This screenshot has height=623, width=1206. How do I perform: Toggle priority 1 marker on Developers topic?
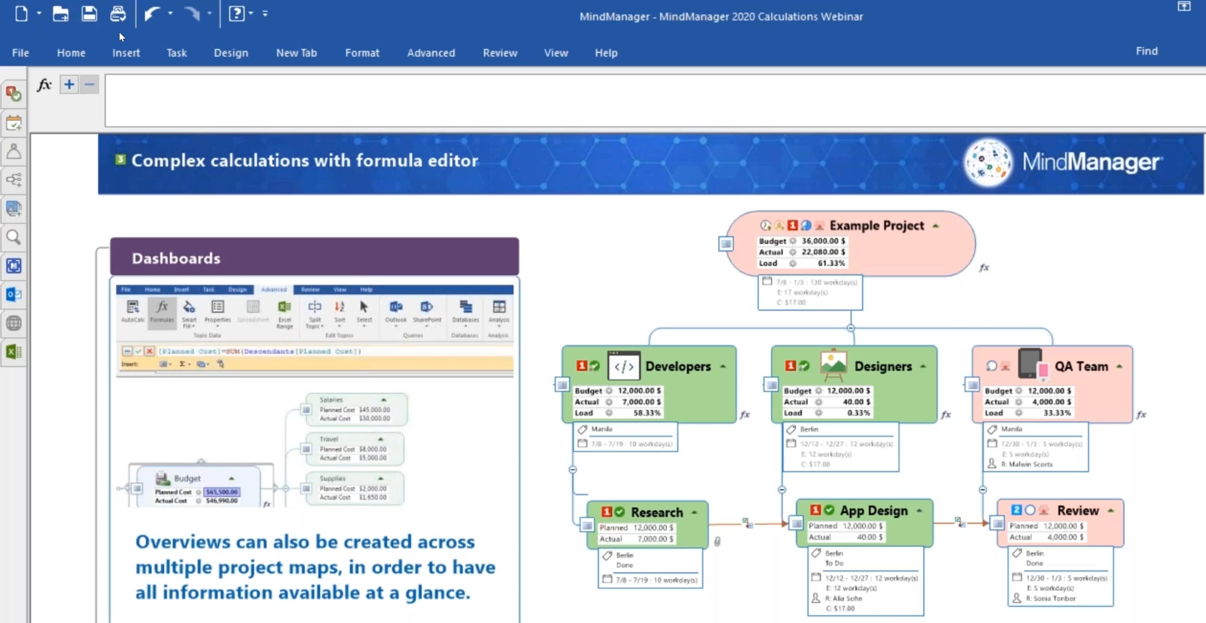point(581,366)
